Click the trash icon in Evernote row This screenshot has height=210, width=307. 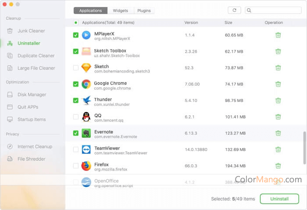pyautogui.click(x=278, y=133)
